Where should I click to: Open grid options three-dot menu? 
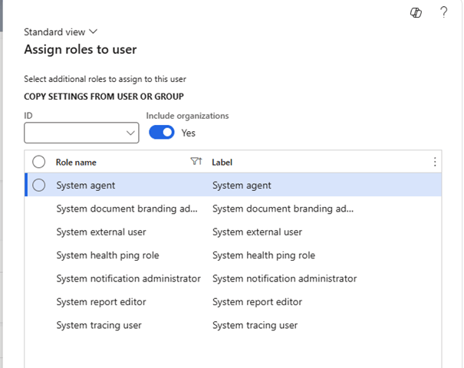click(435, 162)
